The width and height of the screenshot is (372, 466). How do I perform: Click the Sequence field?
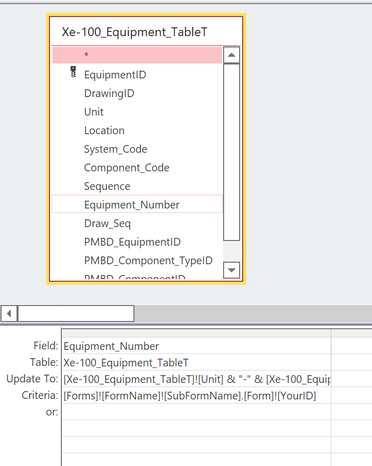(x=107, y=186)
